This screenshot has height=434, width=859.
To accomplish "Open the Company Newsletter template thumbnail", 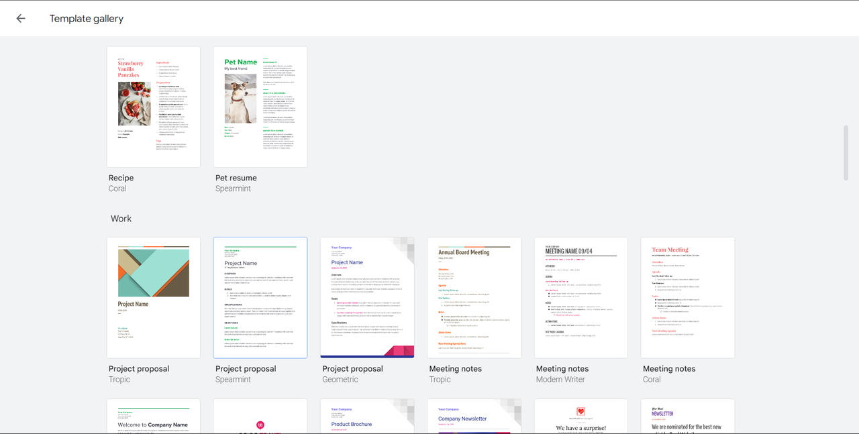I will pos(474,417).
